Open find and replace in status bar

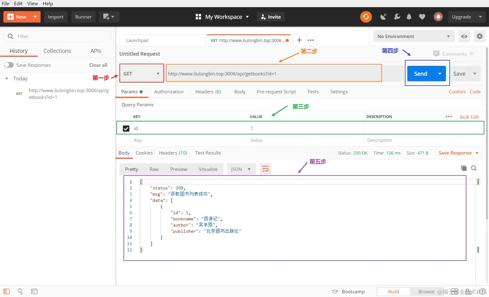20,291
